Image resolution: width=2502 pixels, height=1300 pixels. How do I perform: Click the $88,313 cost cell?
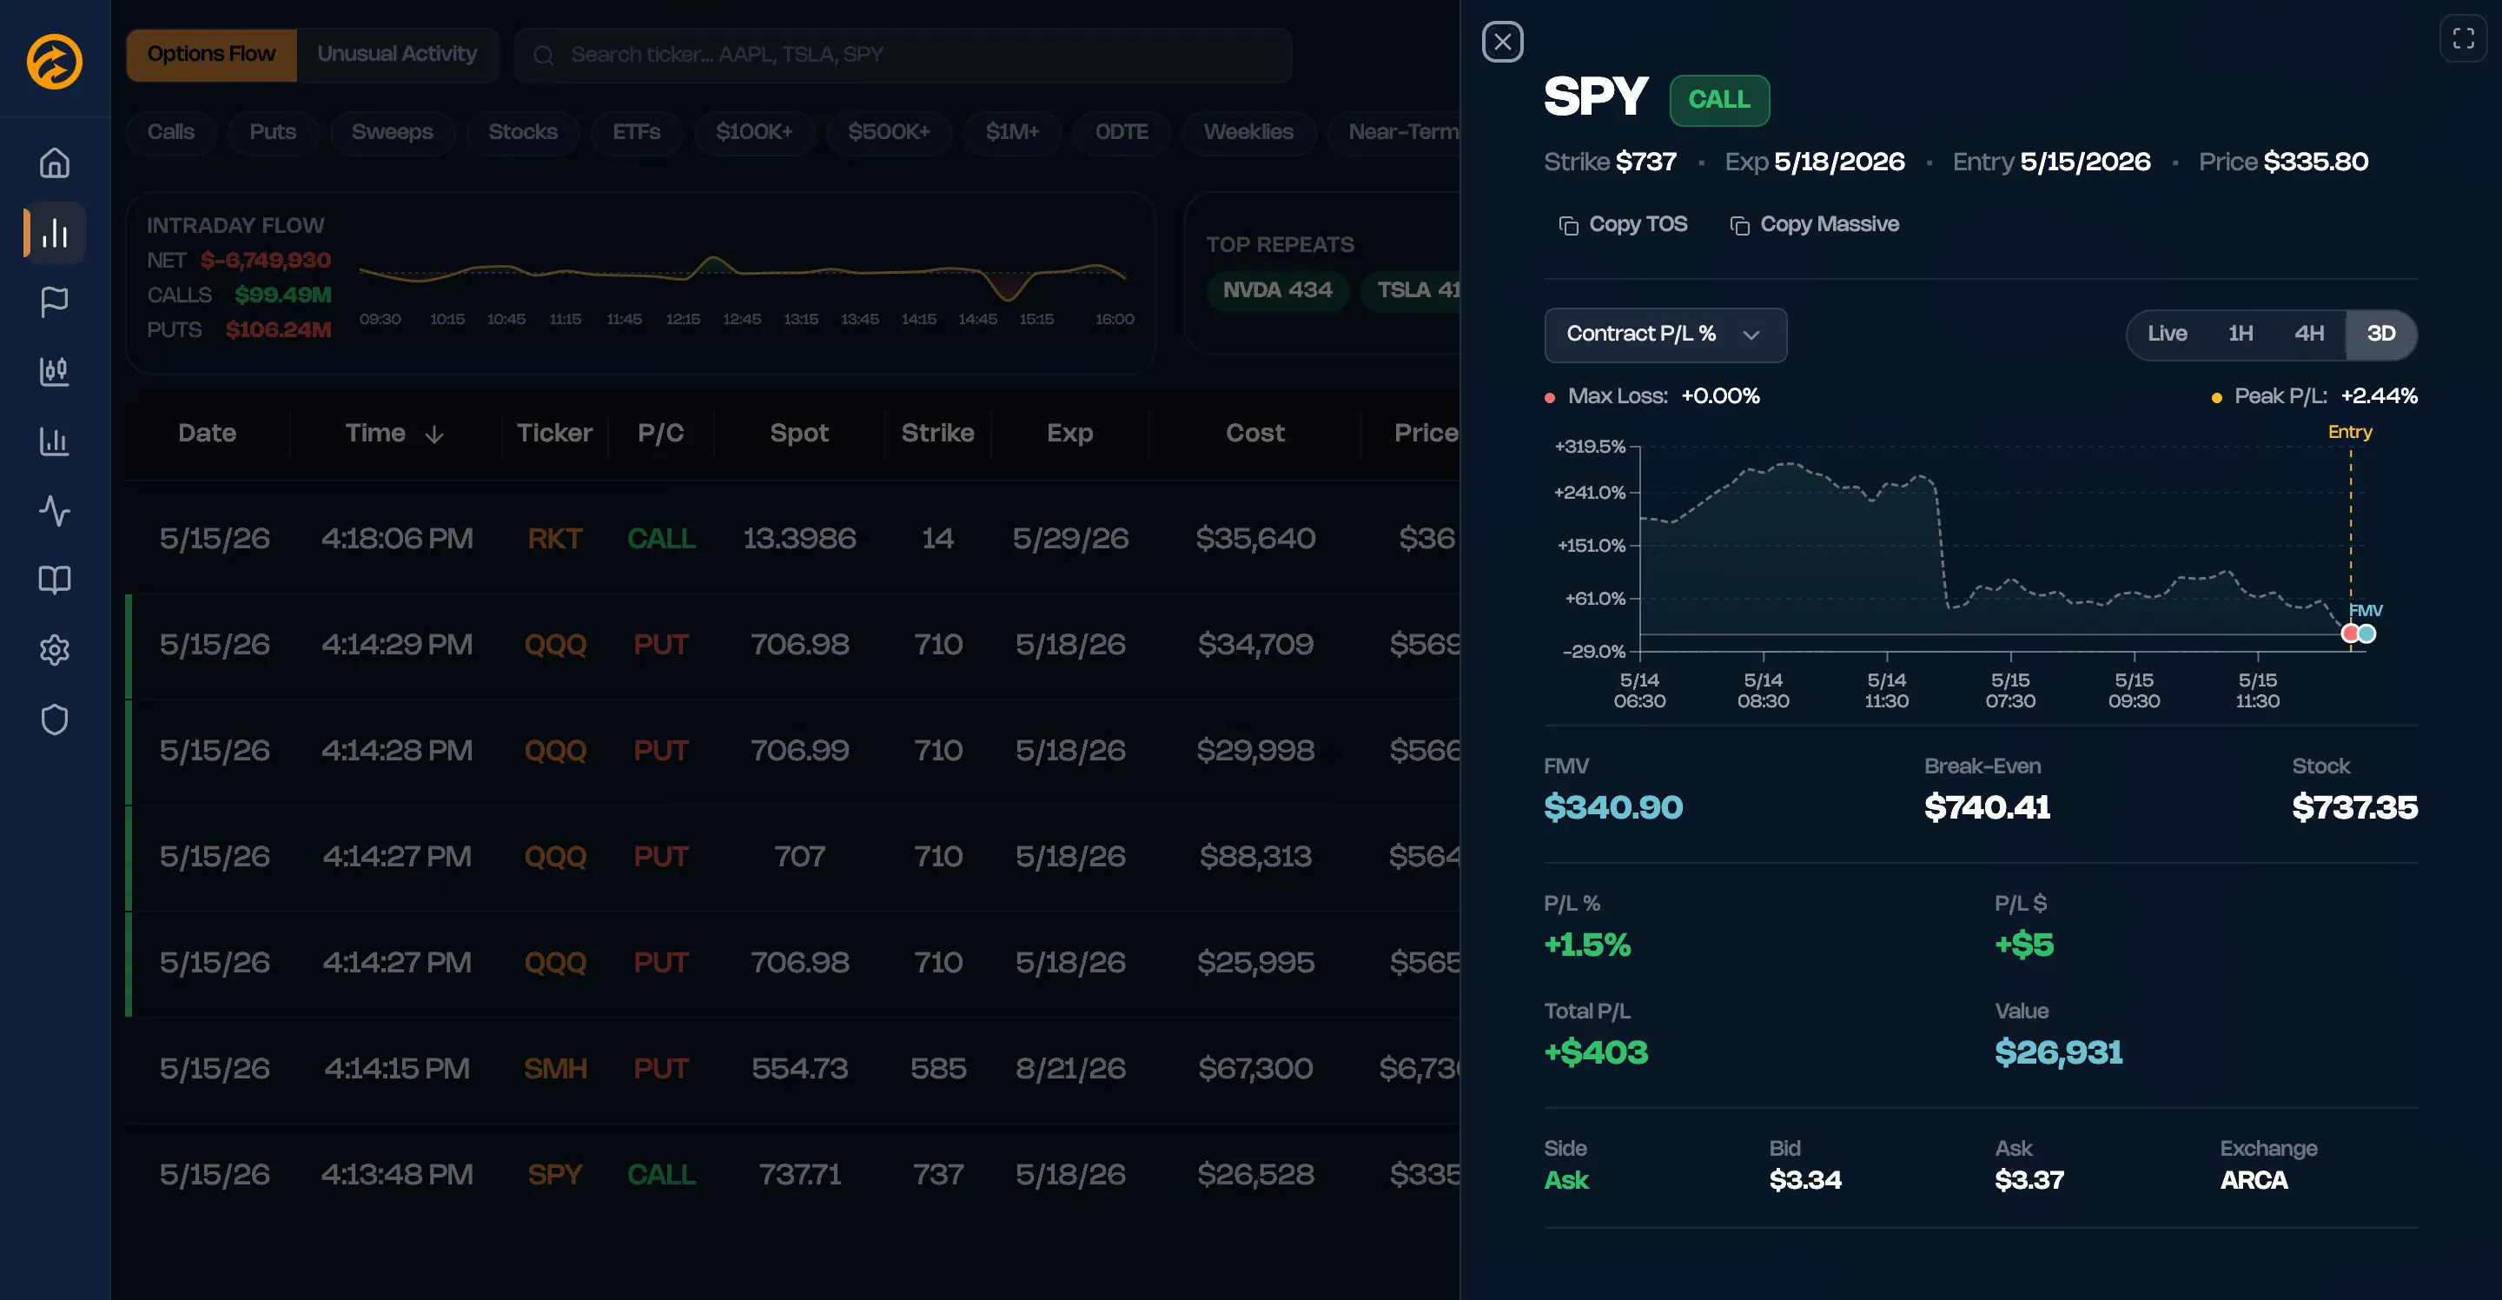[1254, 857]
